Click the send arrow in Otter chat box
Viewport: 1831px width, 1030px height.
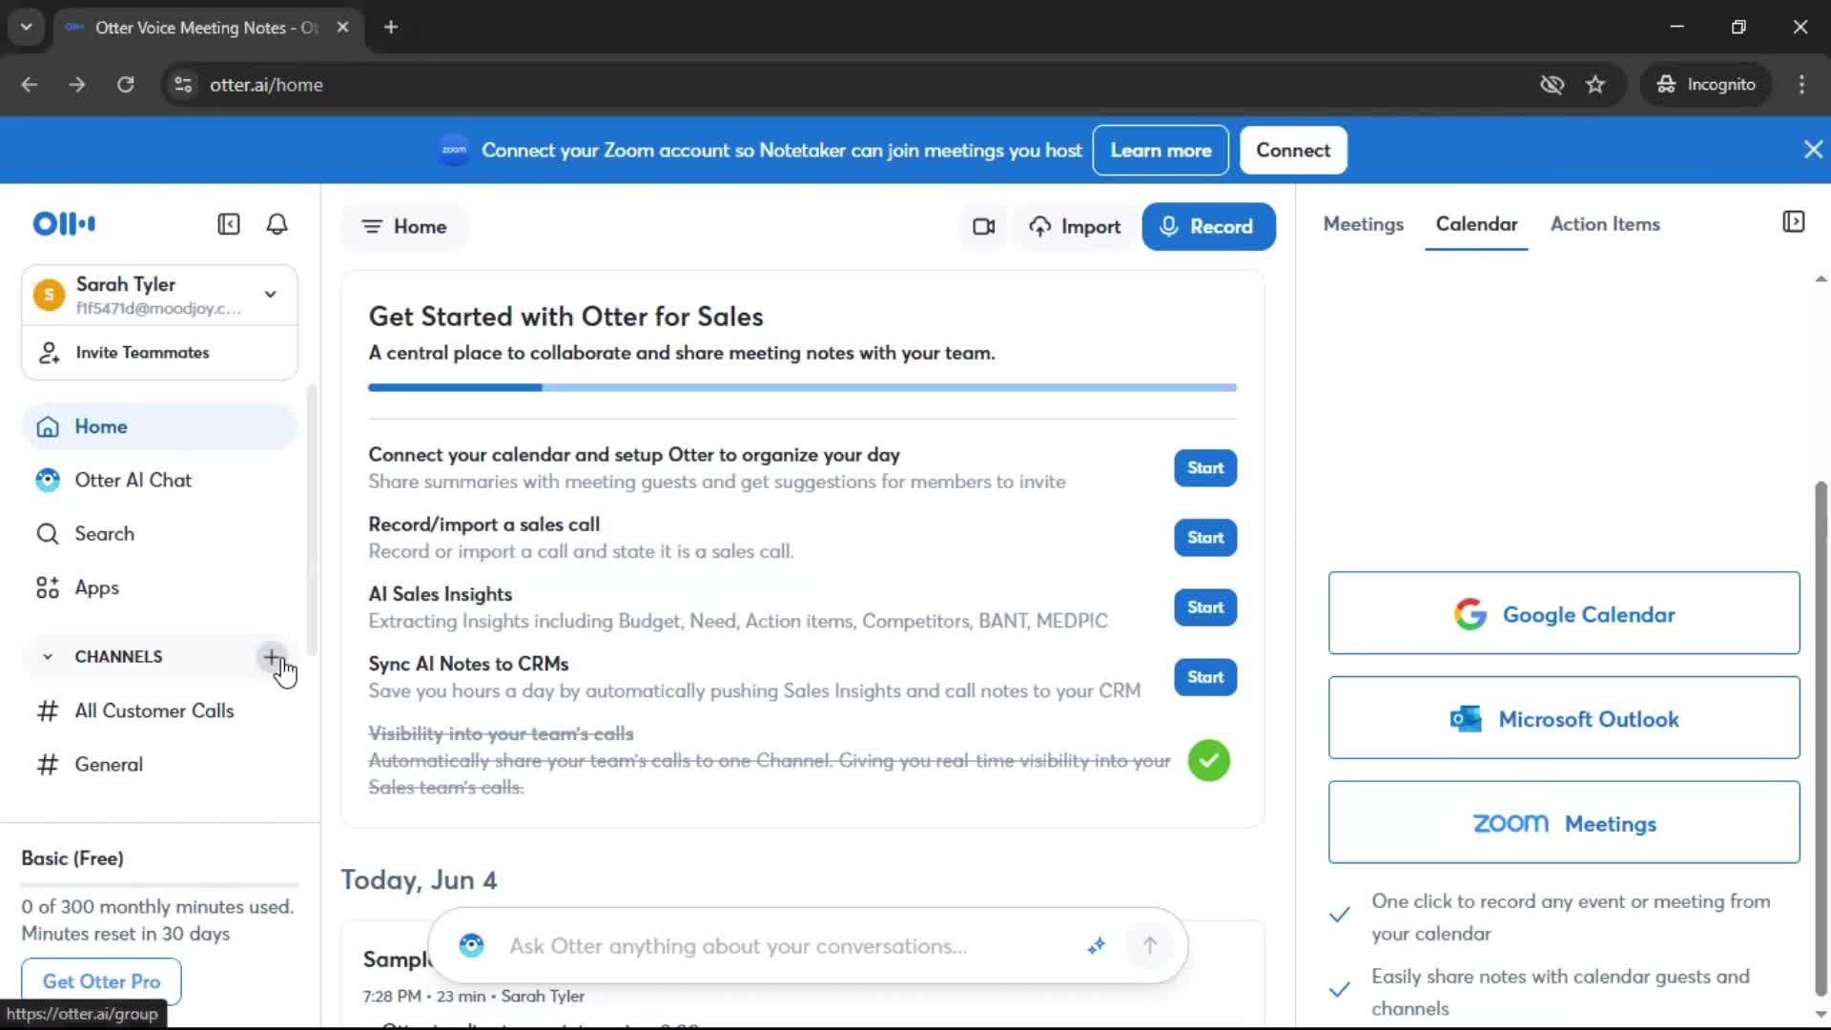tap(1150, 946)
